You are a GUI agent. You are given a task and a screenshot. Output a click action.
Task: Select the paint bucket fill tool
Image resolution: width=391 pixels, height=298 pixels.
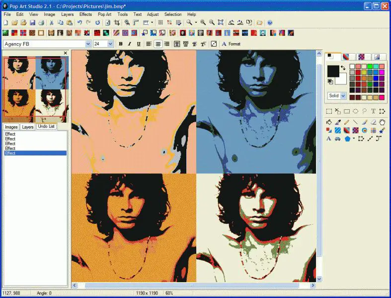[329, 122]
